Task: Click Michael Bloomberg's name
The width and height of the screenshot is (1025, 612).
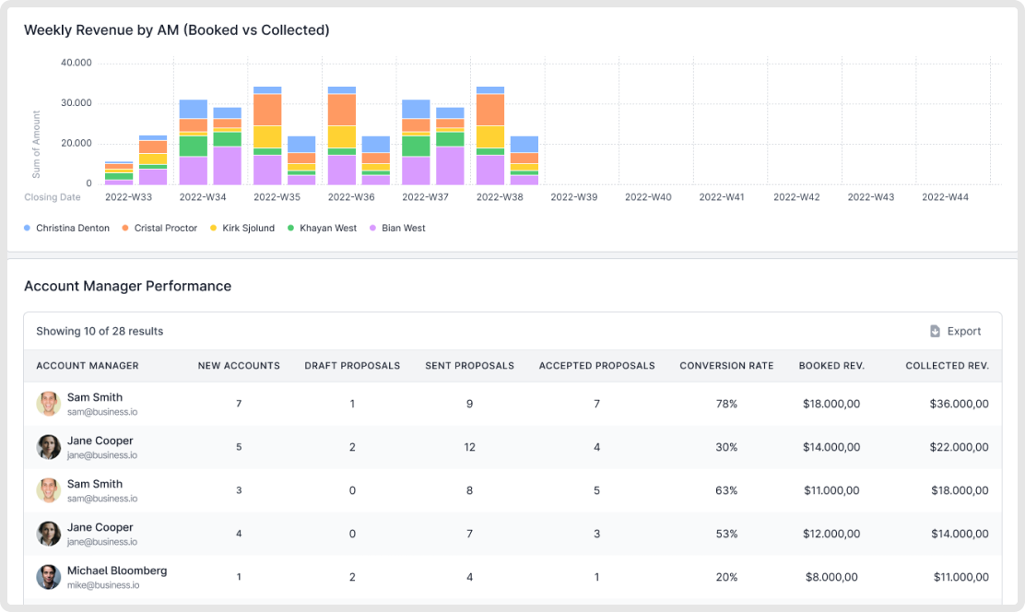Action: [x=117, y=571]
